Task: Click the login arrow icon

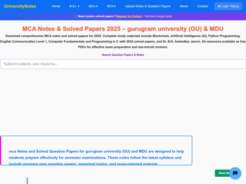Action: 219,6
